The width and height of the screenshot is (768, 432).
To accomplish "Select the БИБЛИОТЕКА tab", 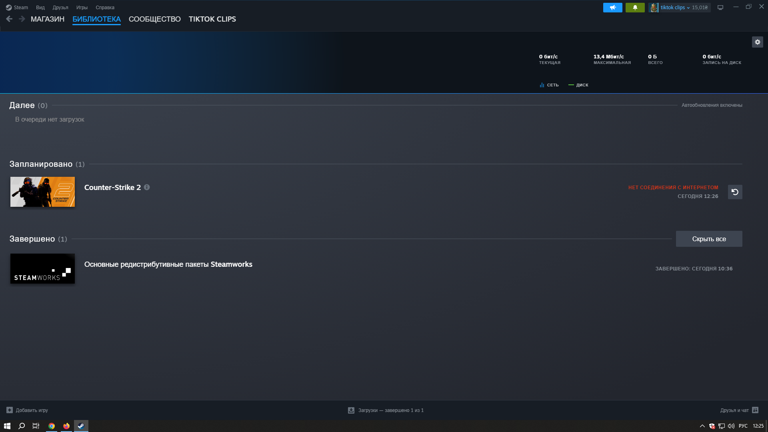I will click(x=96, y=19).
